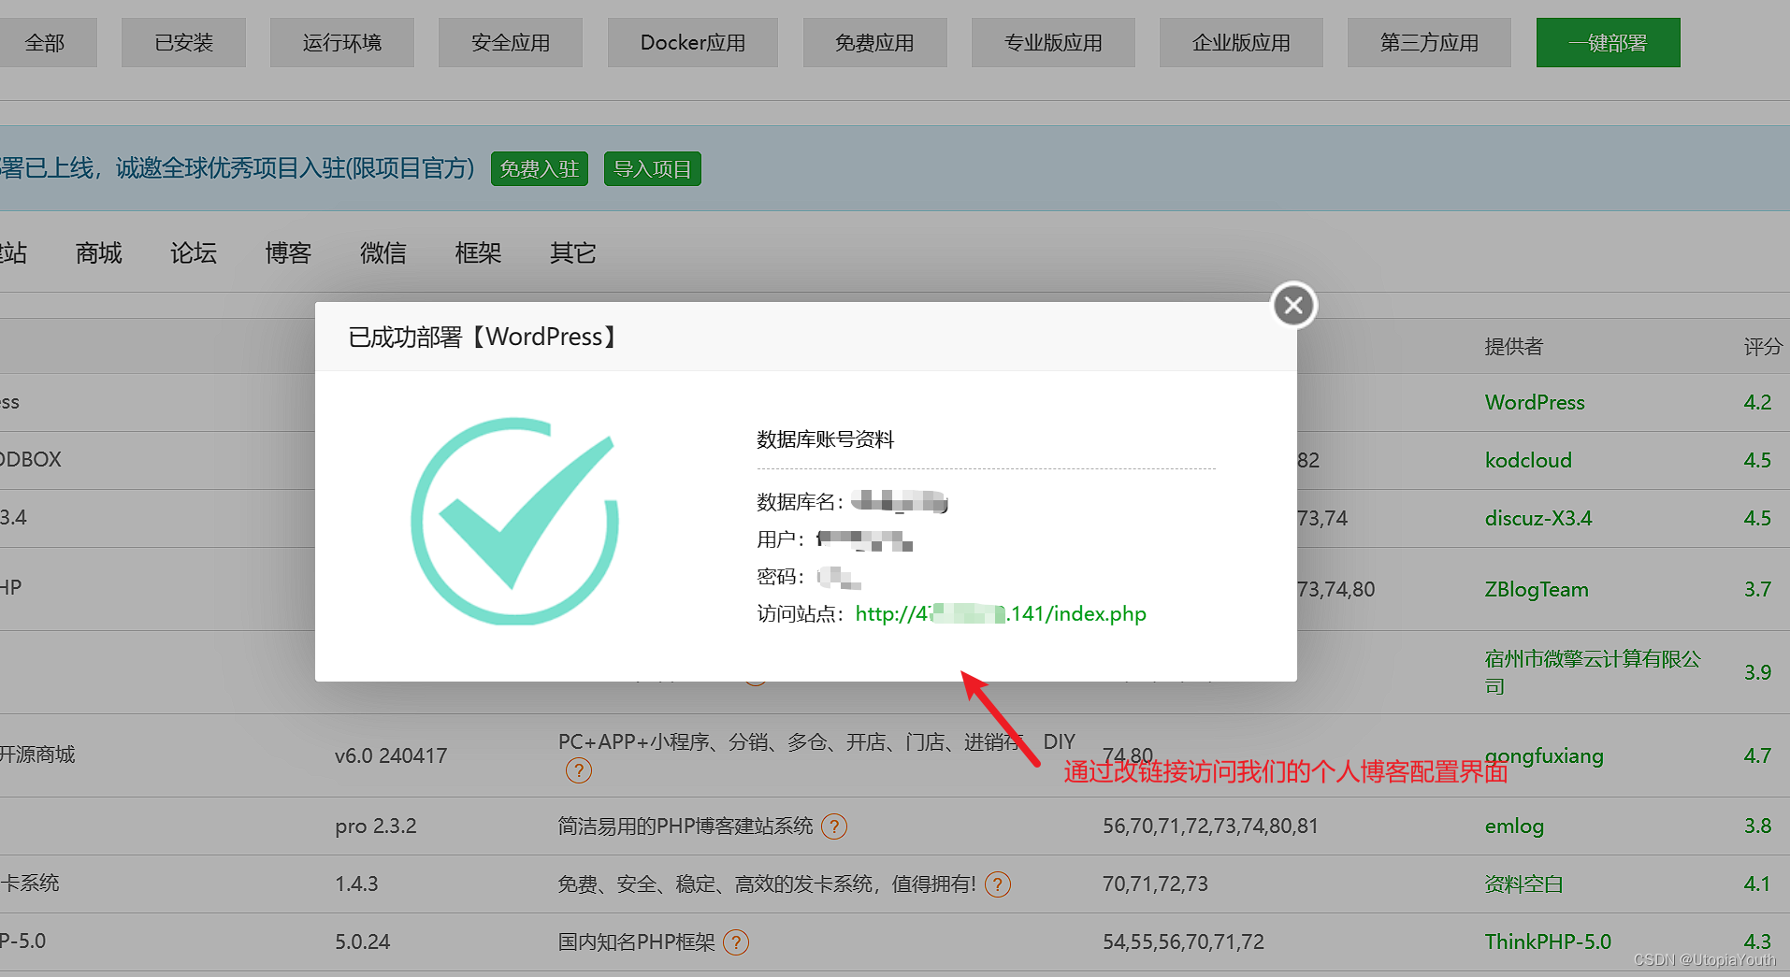Close the WordPress deployment success dialog
The height and width of the screenshot is (977, 1790).
click(x=1293, y=305)
